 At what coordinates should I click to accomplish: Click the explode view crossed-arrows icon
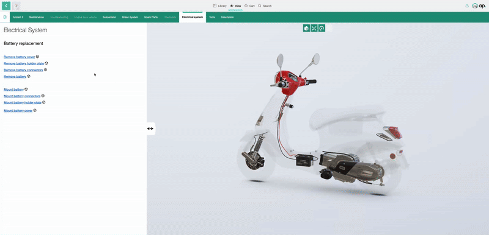[x=314, y=28]
